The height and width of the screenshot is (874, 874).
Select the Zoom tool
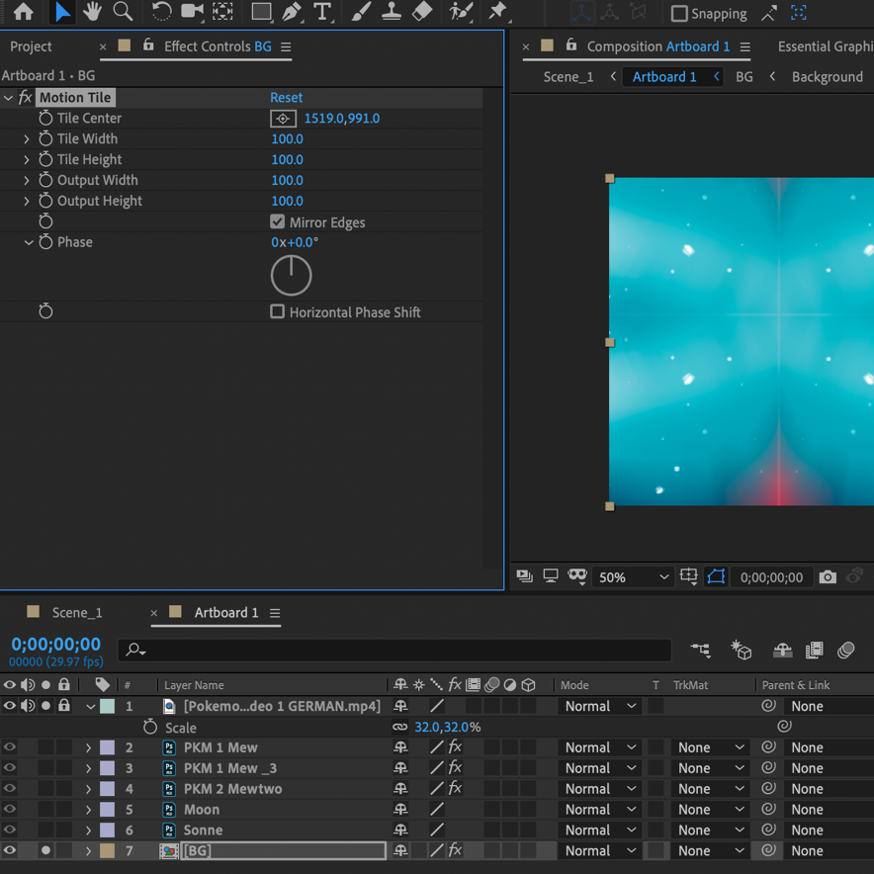124,12
